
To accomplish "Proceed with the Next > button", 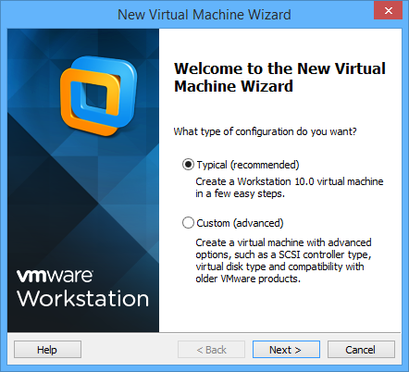I will click(x=286, y=350).
